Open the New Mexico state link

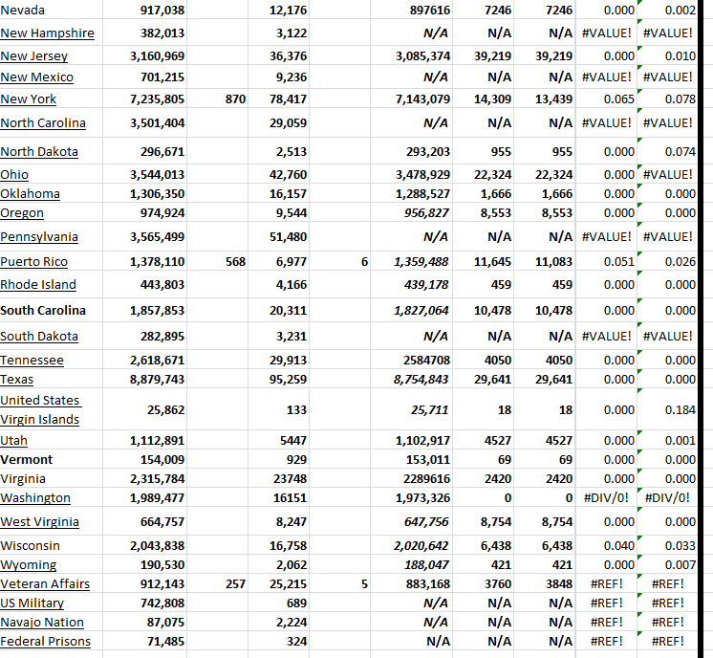[37, 77]
